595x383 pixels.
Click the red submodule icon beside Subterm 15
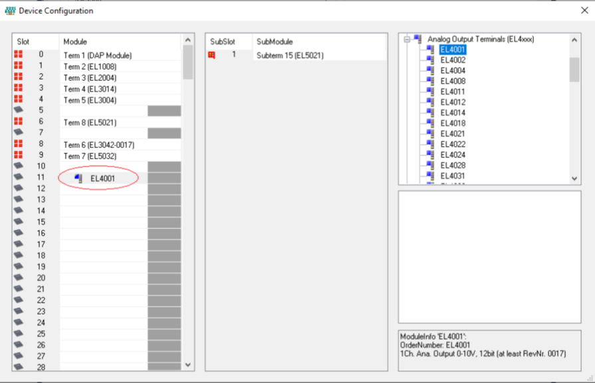pyautogui.click(x=212, y=54)
